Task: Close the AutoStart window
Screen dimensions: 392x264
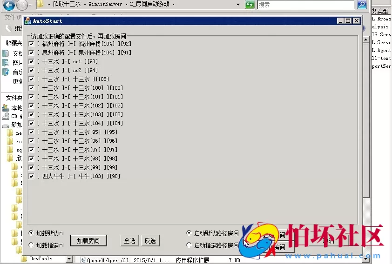Action: (357, 21)
